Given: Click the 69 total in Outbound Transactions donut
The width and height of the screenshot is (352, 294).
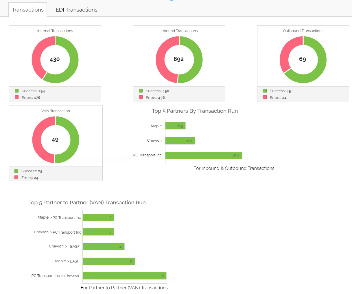Looking at the screenshot, I should point(303,59).
